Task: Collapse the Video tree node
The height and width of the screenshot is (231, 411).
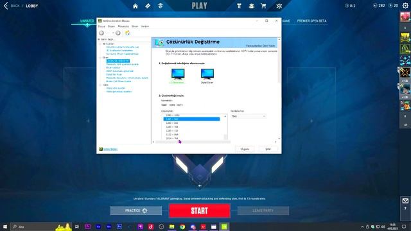Action: click(x=100, y=85)
